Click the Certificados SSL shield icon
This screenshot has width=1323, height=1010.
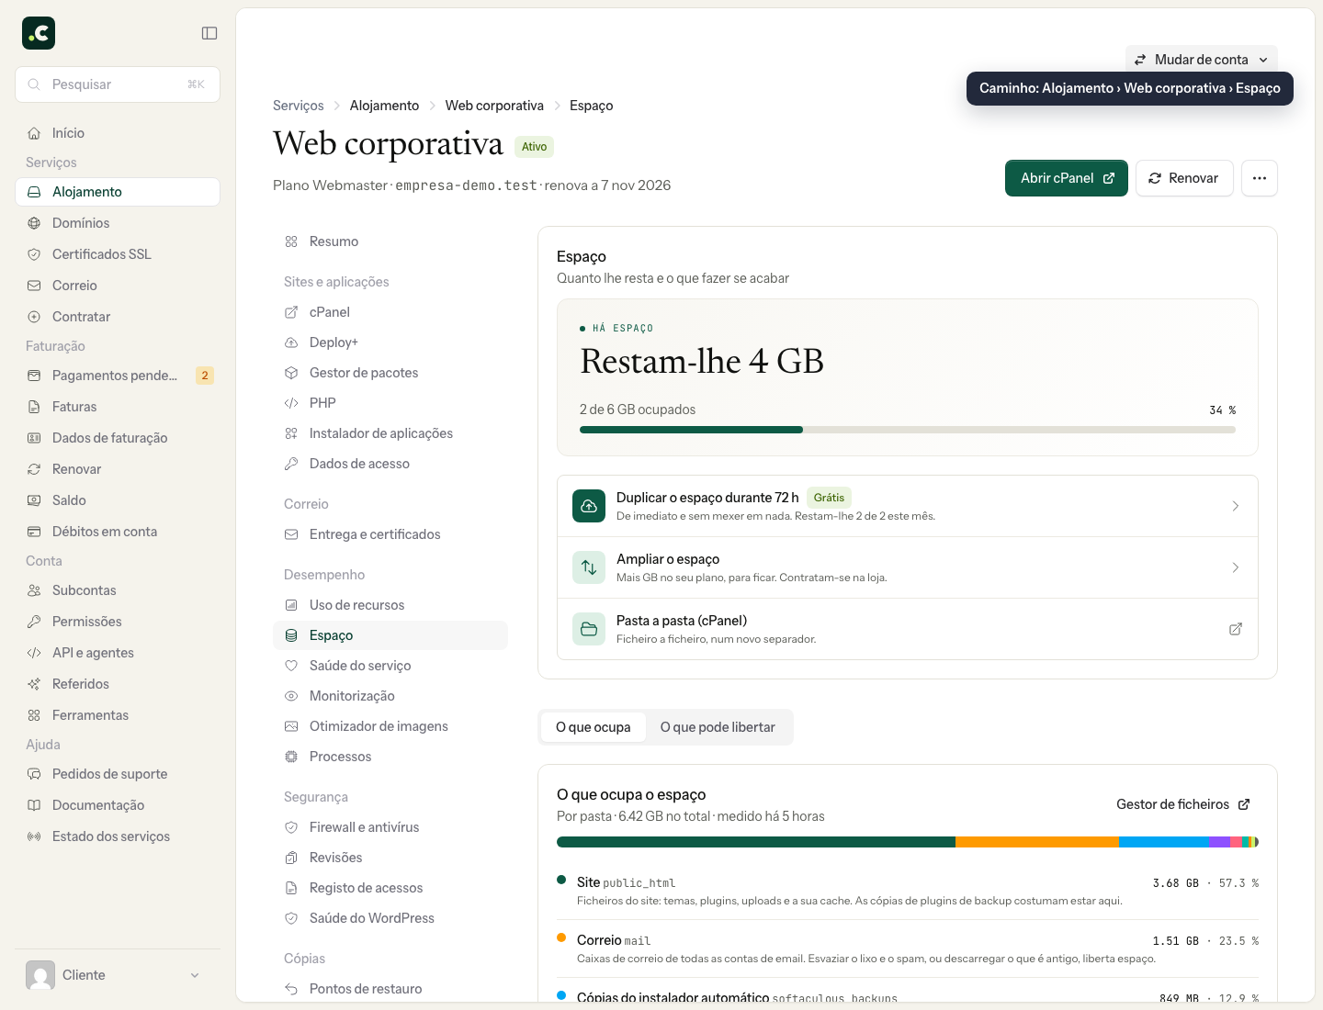pos(34,254)
